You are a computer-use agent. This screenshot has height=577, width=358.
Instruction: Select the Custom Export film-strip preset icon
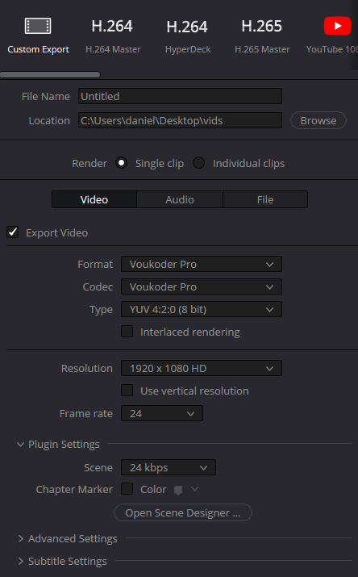tap(38, 26)
